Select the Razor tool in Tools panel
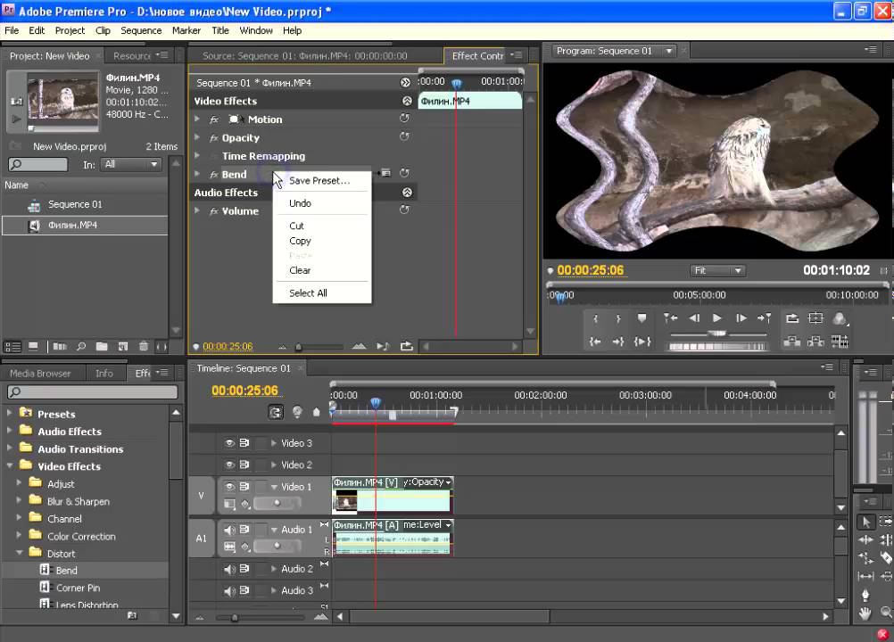 (x=886, y=557)
